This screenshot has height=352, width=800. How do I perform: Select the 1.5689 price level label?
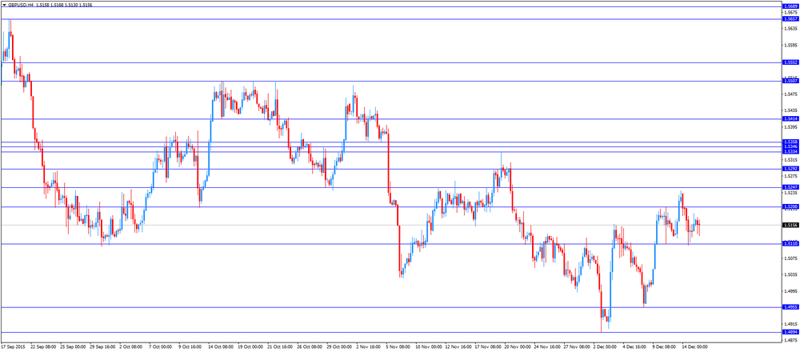[790, 6]
